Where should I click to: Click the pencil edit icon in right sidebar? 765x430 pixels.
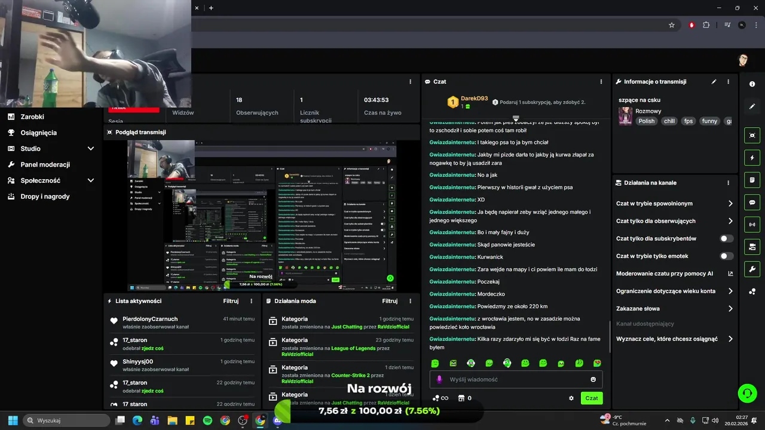752,106
